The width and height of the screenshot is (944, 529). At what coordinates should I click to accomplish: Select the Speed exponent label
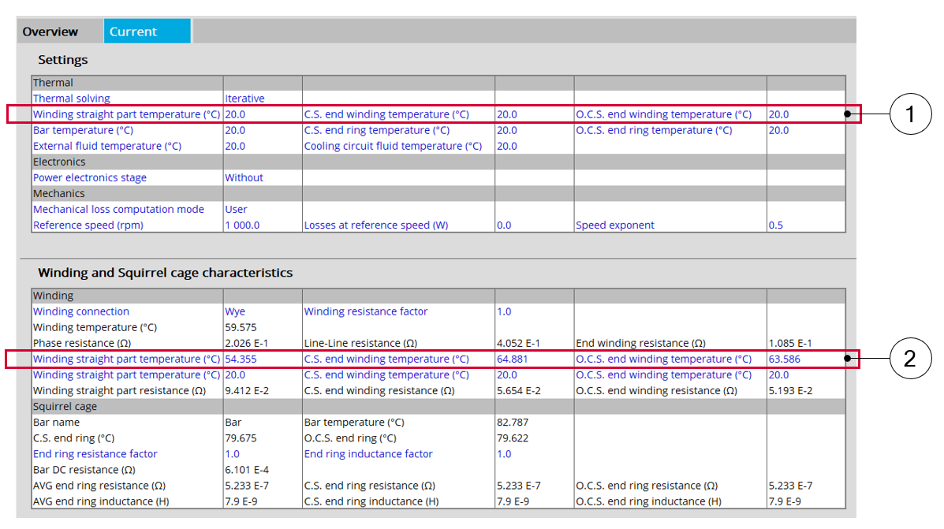(614, 225)
